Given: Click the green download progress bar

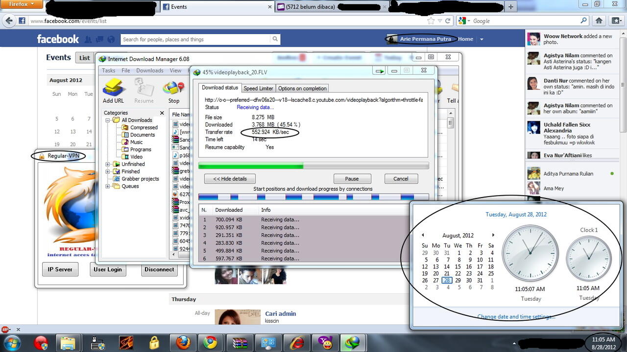Looking at the screenshot, I should pos(313,166).
